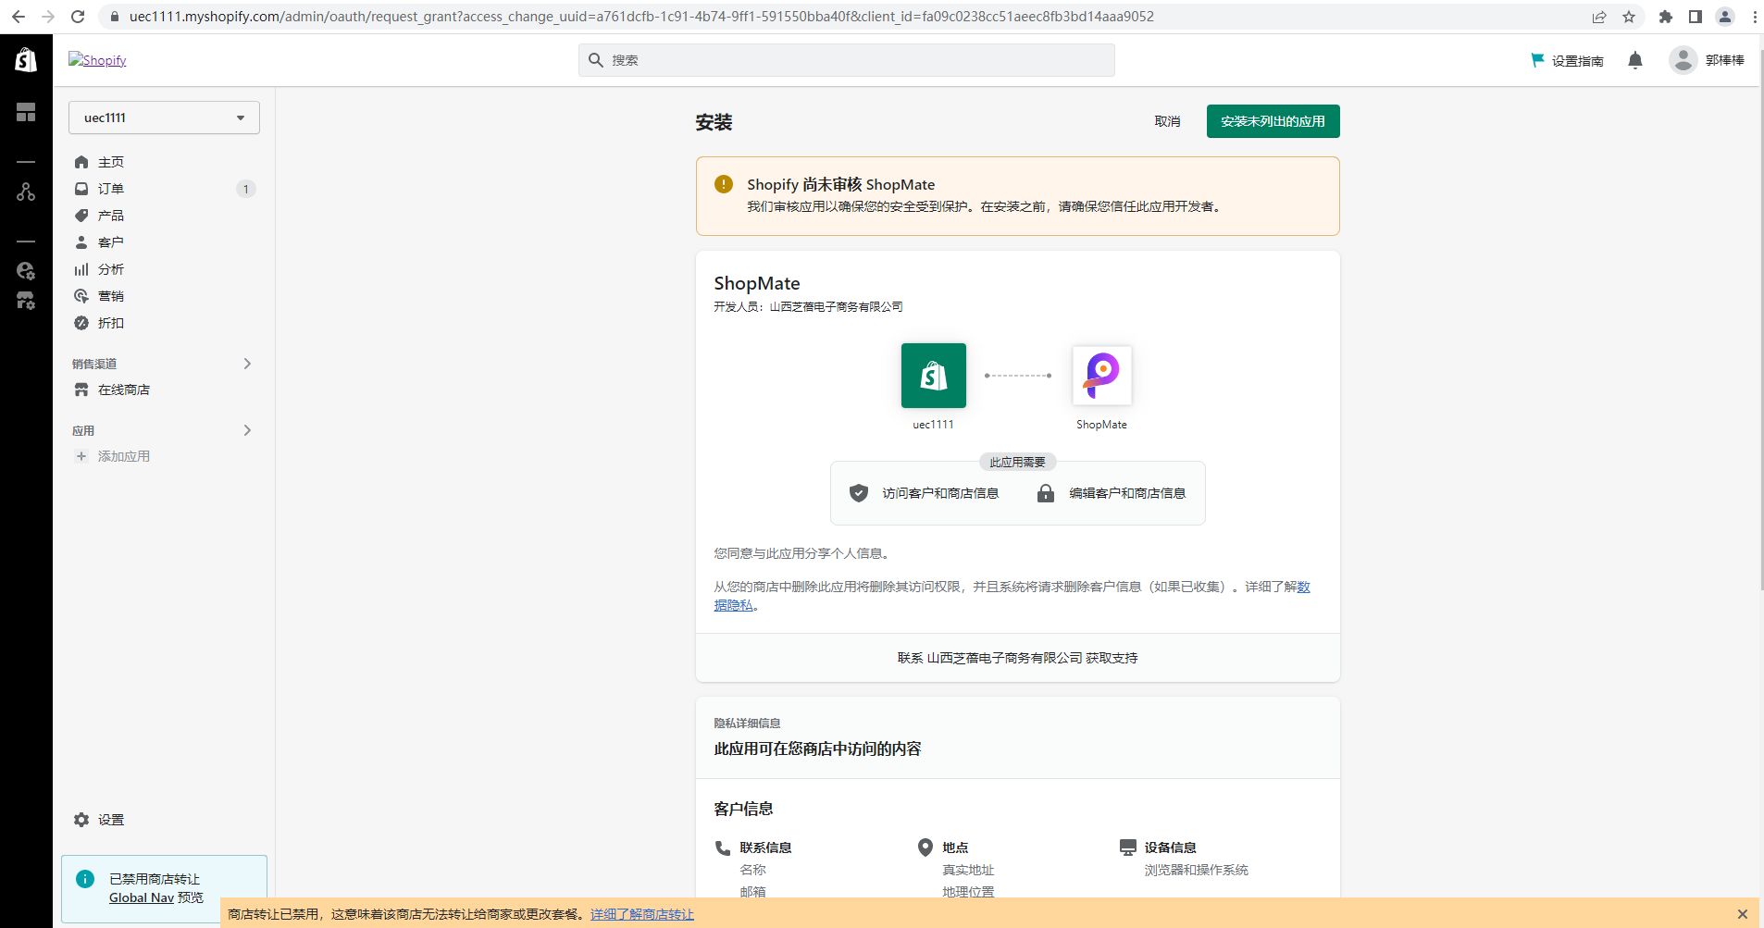Click the yellow warning icon in the review banner
The width and height of the screenshot is (1764, 928).
pos(724,184)
